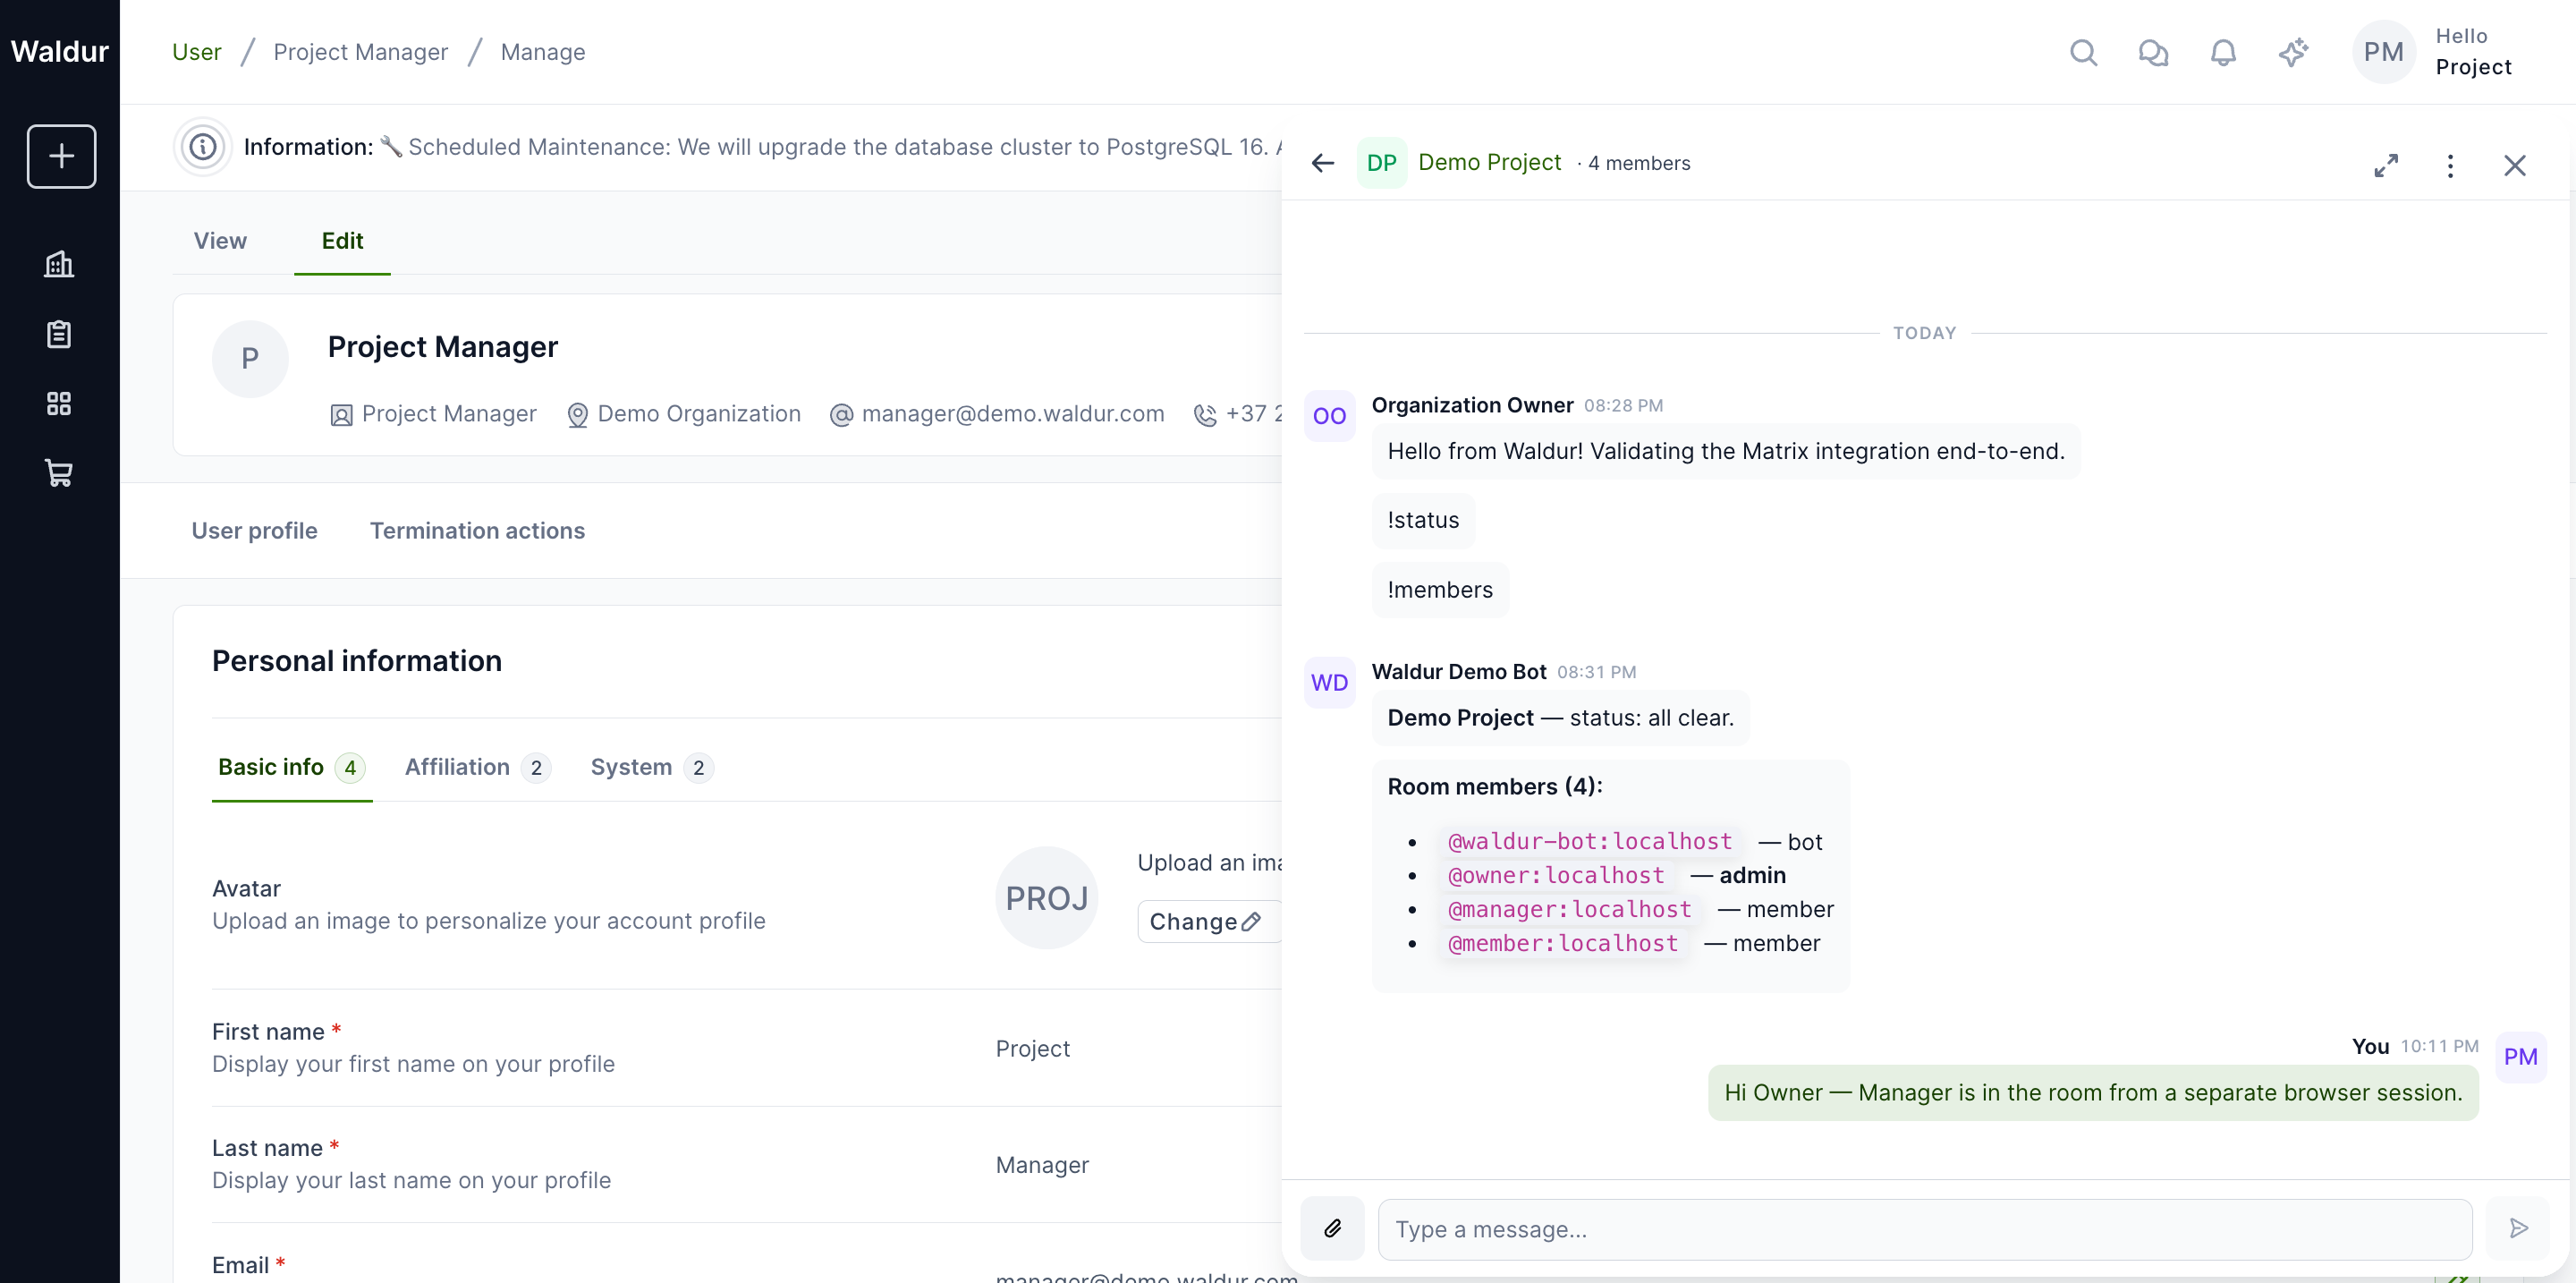The image size is (2576, 1283).
Task: Click the @owner:localhost mention
Action: pos(1556,875)
